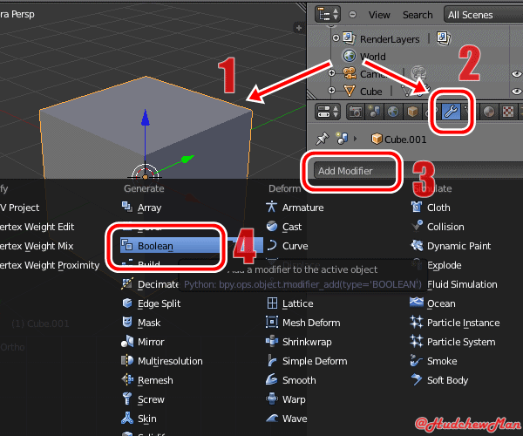Choose the Dynamic Paint modifier

coord(451,246)
